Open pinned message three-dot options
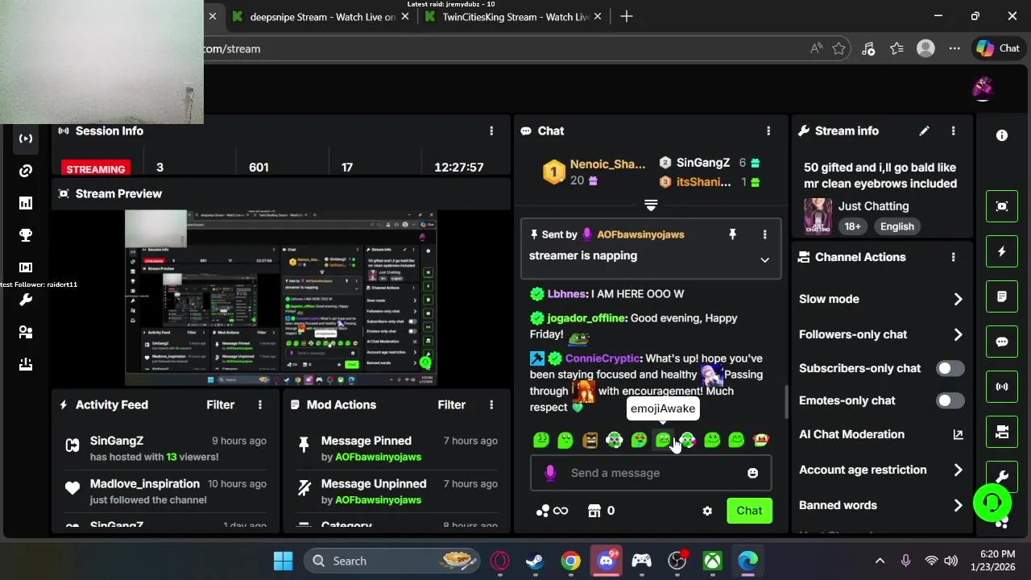The width and height of the screenshot is (1031, 580). click(765, 234)
